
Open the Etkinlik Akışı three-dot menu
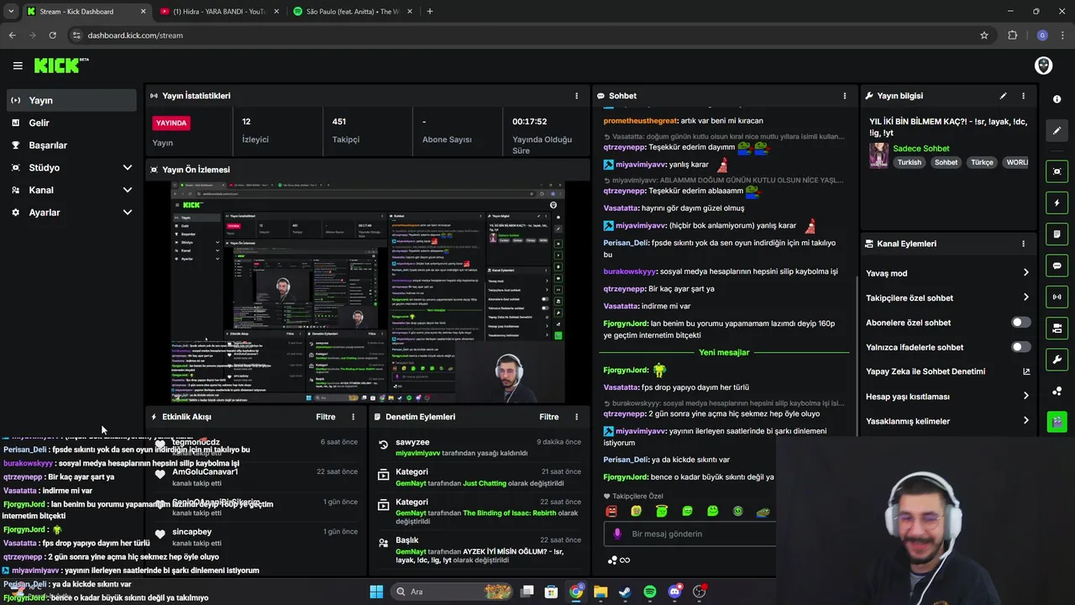click(x=353, y=417)
